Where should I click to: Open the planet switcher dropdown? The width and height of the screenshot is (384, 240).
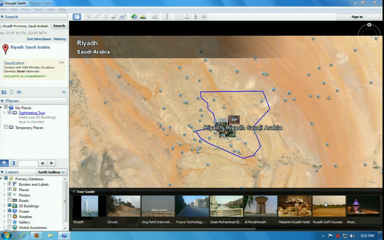tap(155, 17)
